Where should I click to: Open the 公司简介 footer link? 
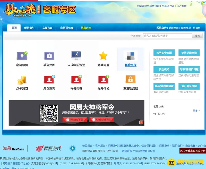coord(87,146)
